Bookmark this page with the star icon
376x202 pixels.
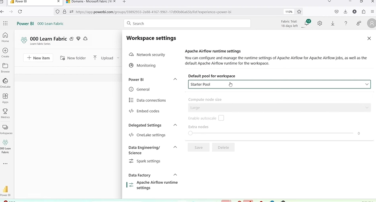299,12
